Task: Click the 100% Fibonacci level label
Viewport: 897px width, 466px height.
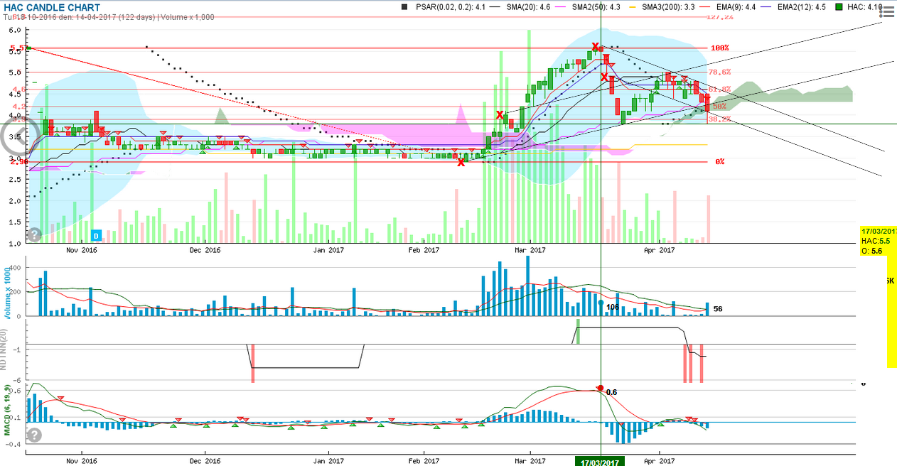Action: click(x=720, y=48)
